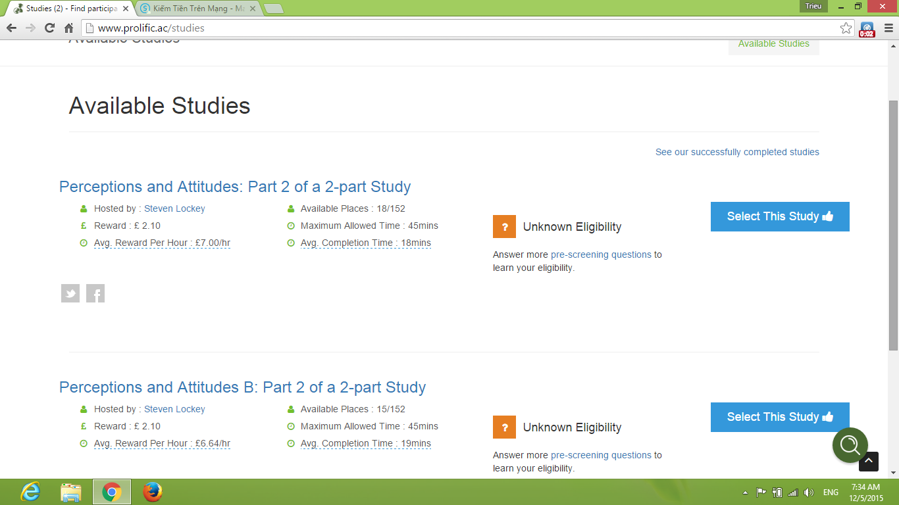Close the Studies (2) tab
This screenshot has width=899, height=505.
(126, 9)
